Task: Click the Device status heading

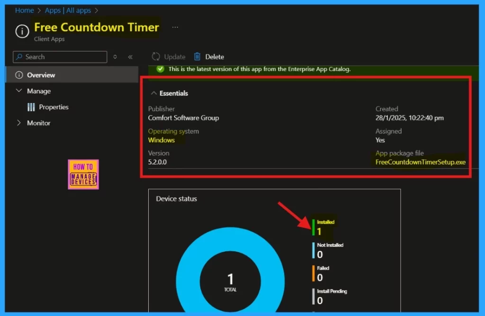Action: pos(176,199)
